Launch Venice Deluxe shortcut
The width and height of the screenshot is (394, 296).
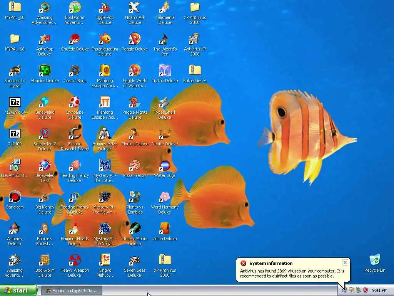coord(165,134)
